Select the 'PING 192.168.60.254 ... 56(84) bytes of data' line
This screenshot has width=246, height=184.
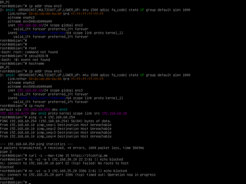point(56,121)
